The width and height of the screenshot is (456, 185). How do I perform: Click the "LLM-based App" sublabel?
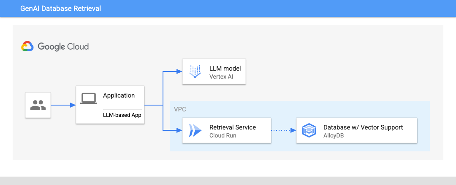pos(122,114)
